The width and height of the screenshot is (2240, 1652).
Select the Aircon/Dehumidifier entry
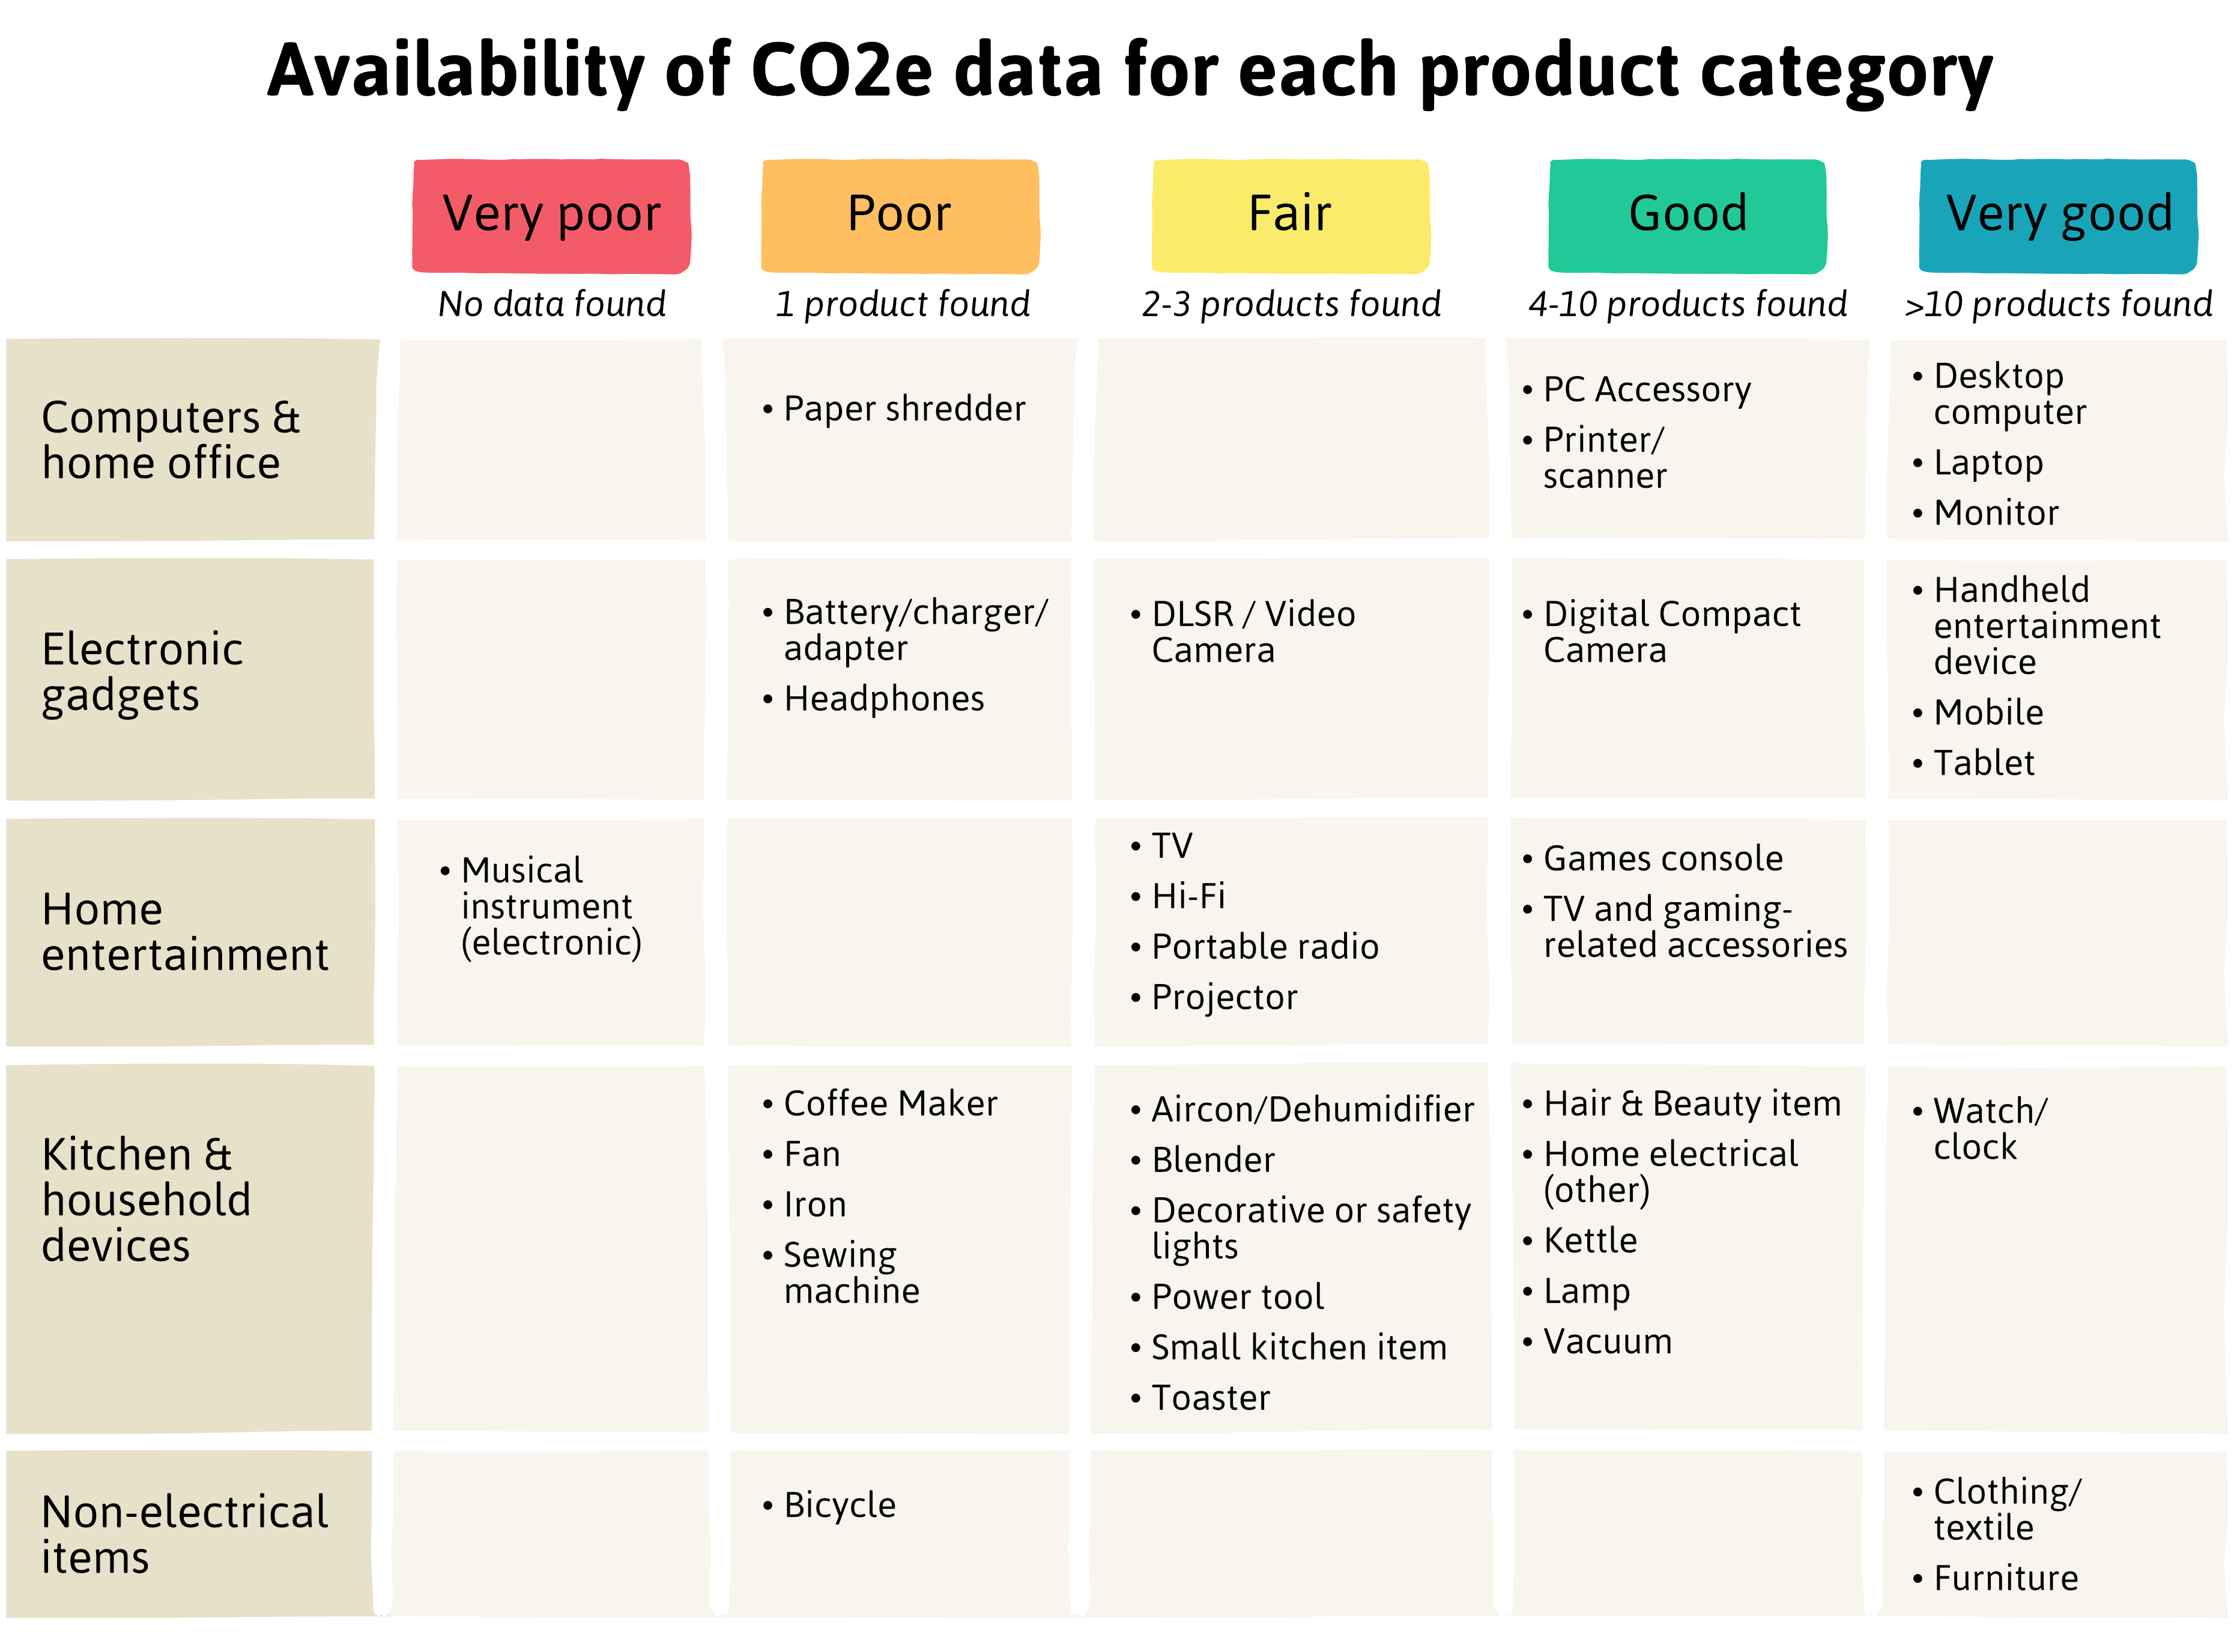coord(1312,1110)
